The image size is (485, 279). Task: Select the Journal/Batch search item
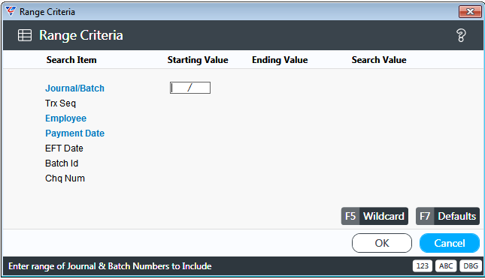75,88
